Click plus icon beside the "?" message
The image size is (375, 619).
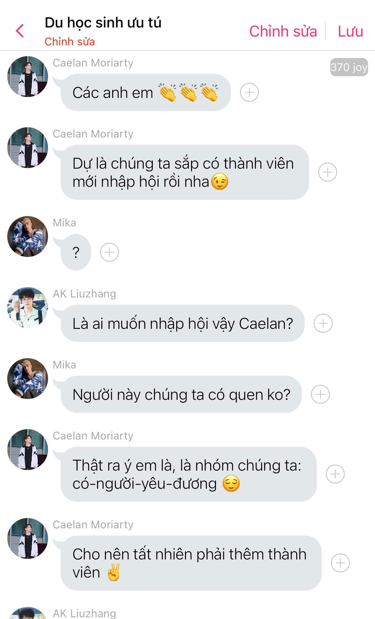click(109, 252)
